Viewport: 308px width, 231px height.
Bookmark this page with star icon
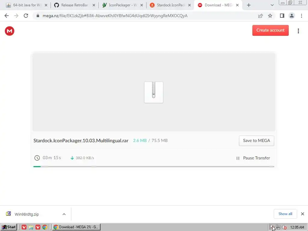pos(270,16)
